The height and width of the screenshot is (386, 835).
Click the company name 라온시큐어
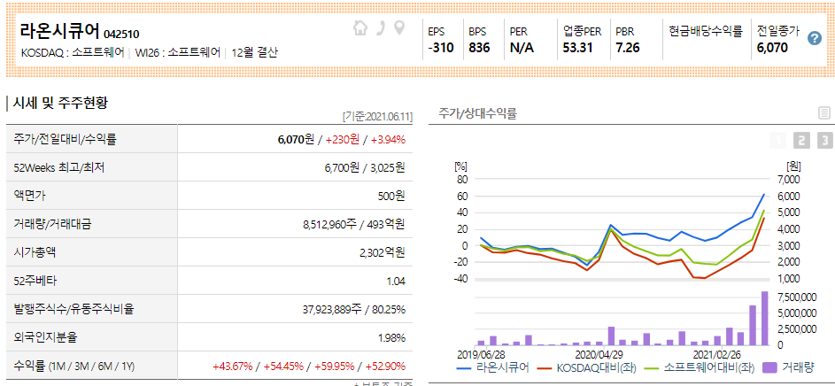59,30
